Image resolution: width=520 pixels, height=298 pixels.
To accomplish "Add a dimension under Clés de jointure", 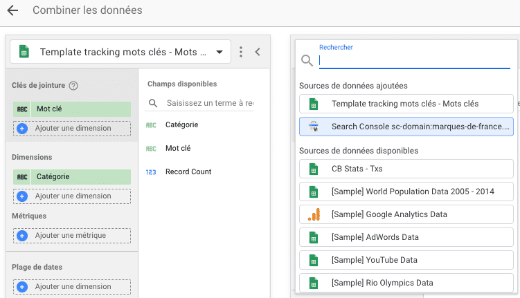I will pyautogui.click(x=72, y=128).
